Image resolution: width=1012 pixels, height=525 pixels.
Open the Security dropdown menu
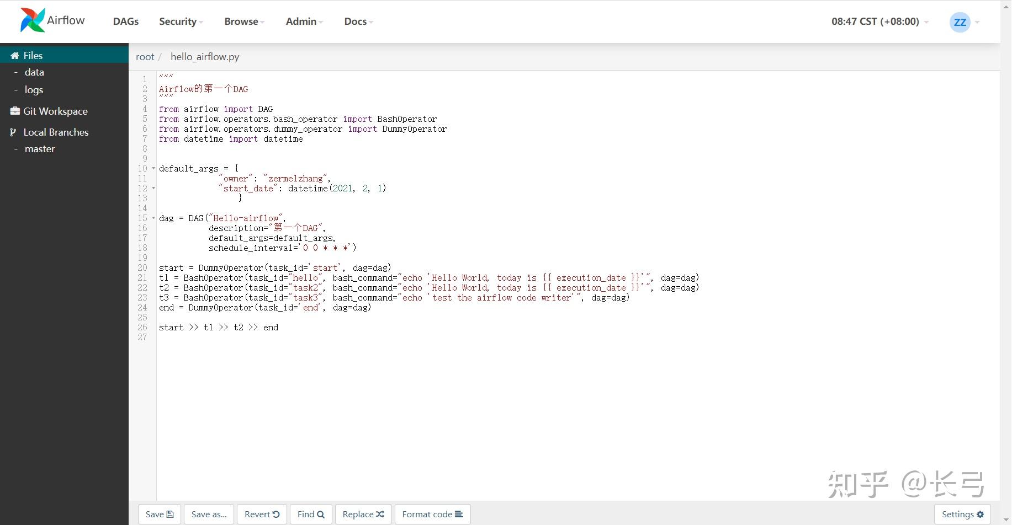(178, 21)
